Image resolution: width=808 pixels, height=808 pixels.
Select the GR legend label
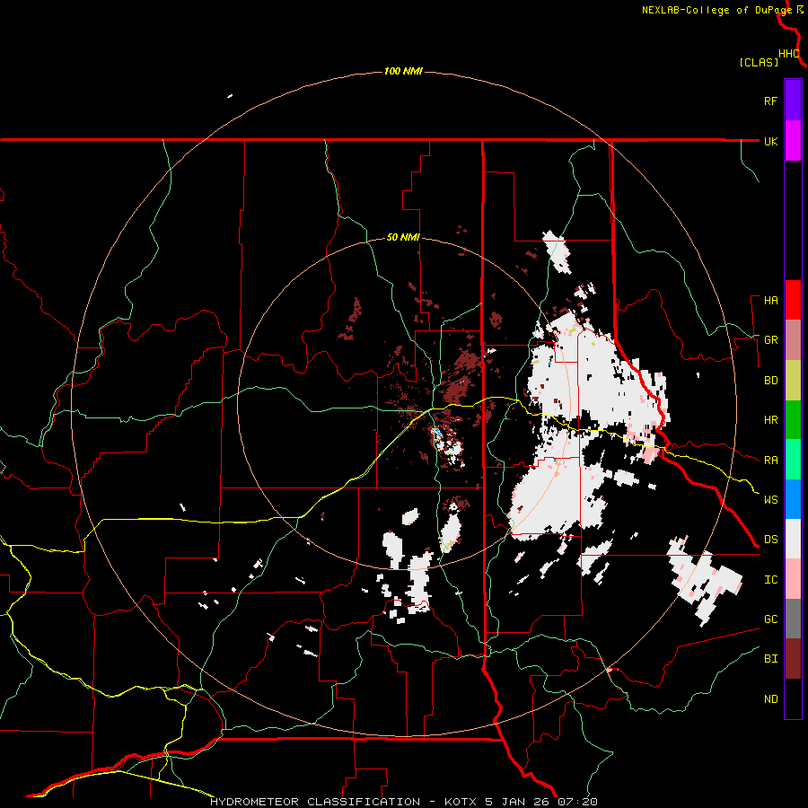pyautogui.click(x=770, y=340)
